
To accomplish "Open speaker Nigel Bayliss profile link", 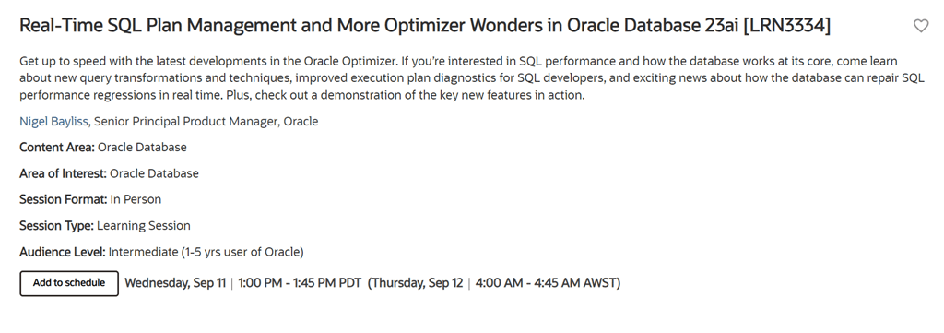I will pos(53,122).
